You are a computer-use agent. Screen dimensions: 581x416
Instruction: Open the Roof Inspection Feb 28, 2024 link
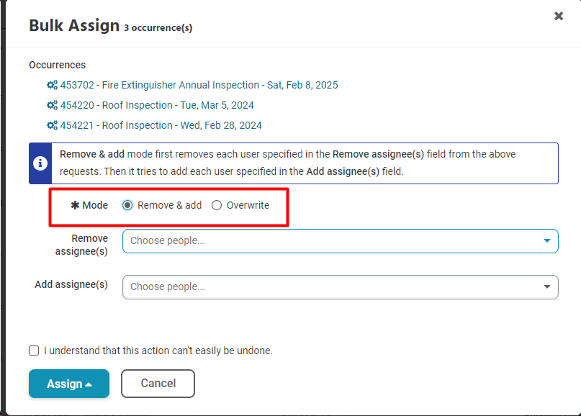tap(161, 125)
